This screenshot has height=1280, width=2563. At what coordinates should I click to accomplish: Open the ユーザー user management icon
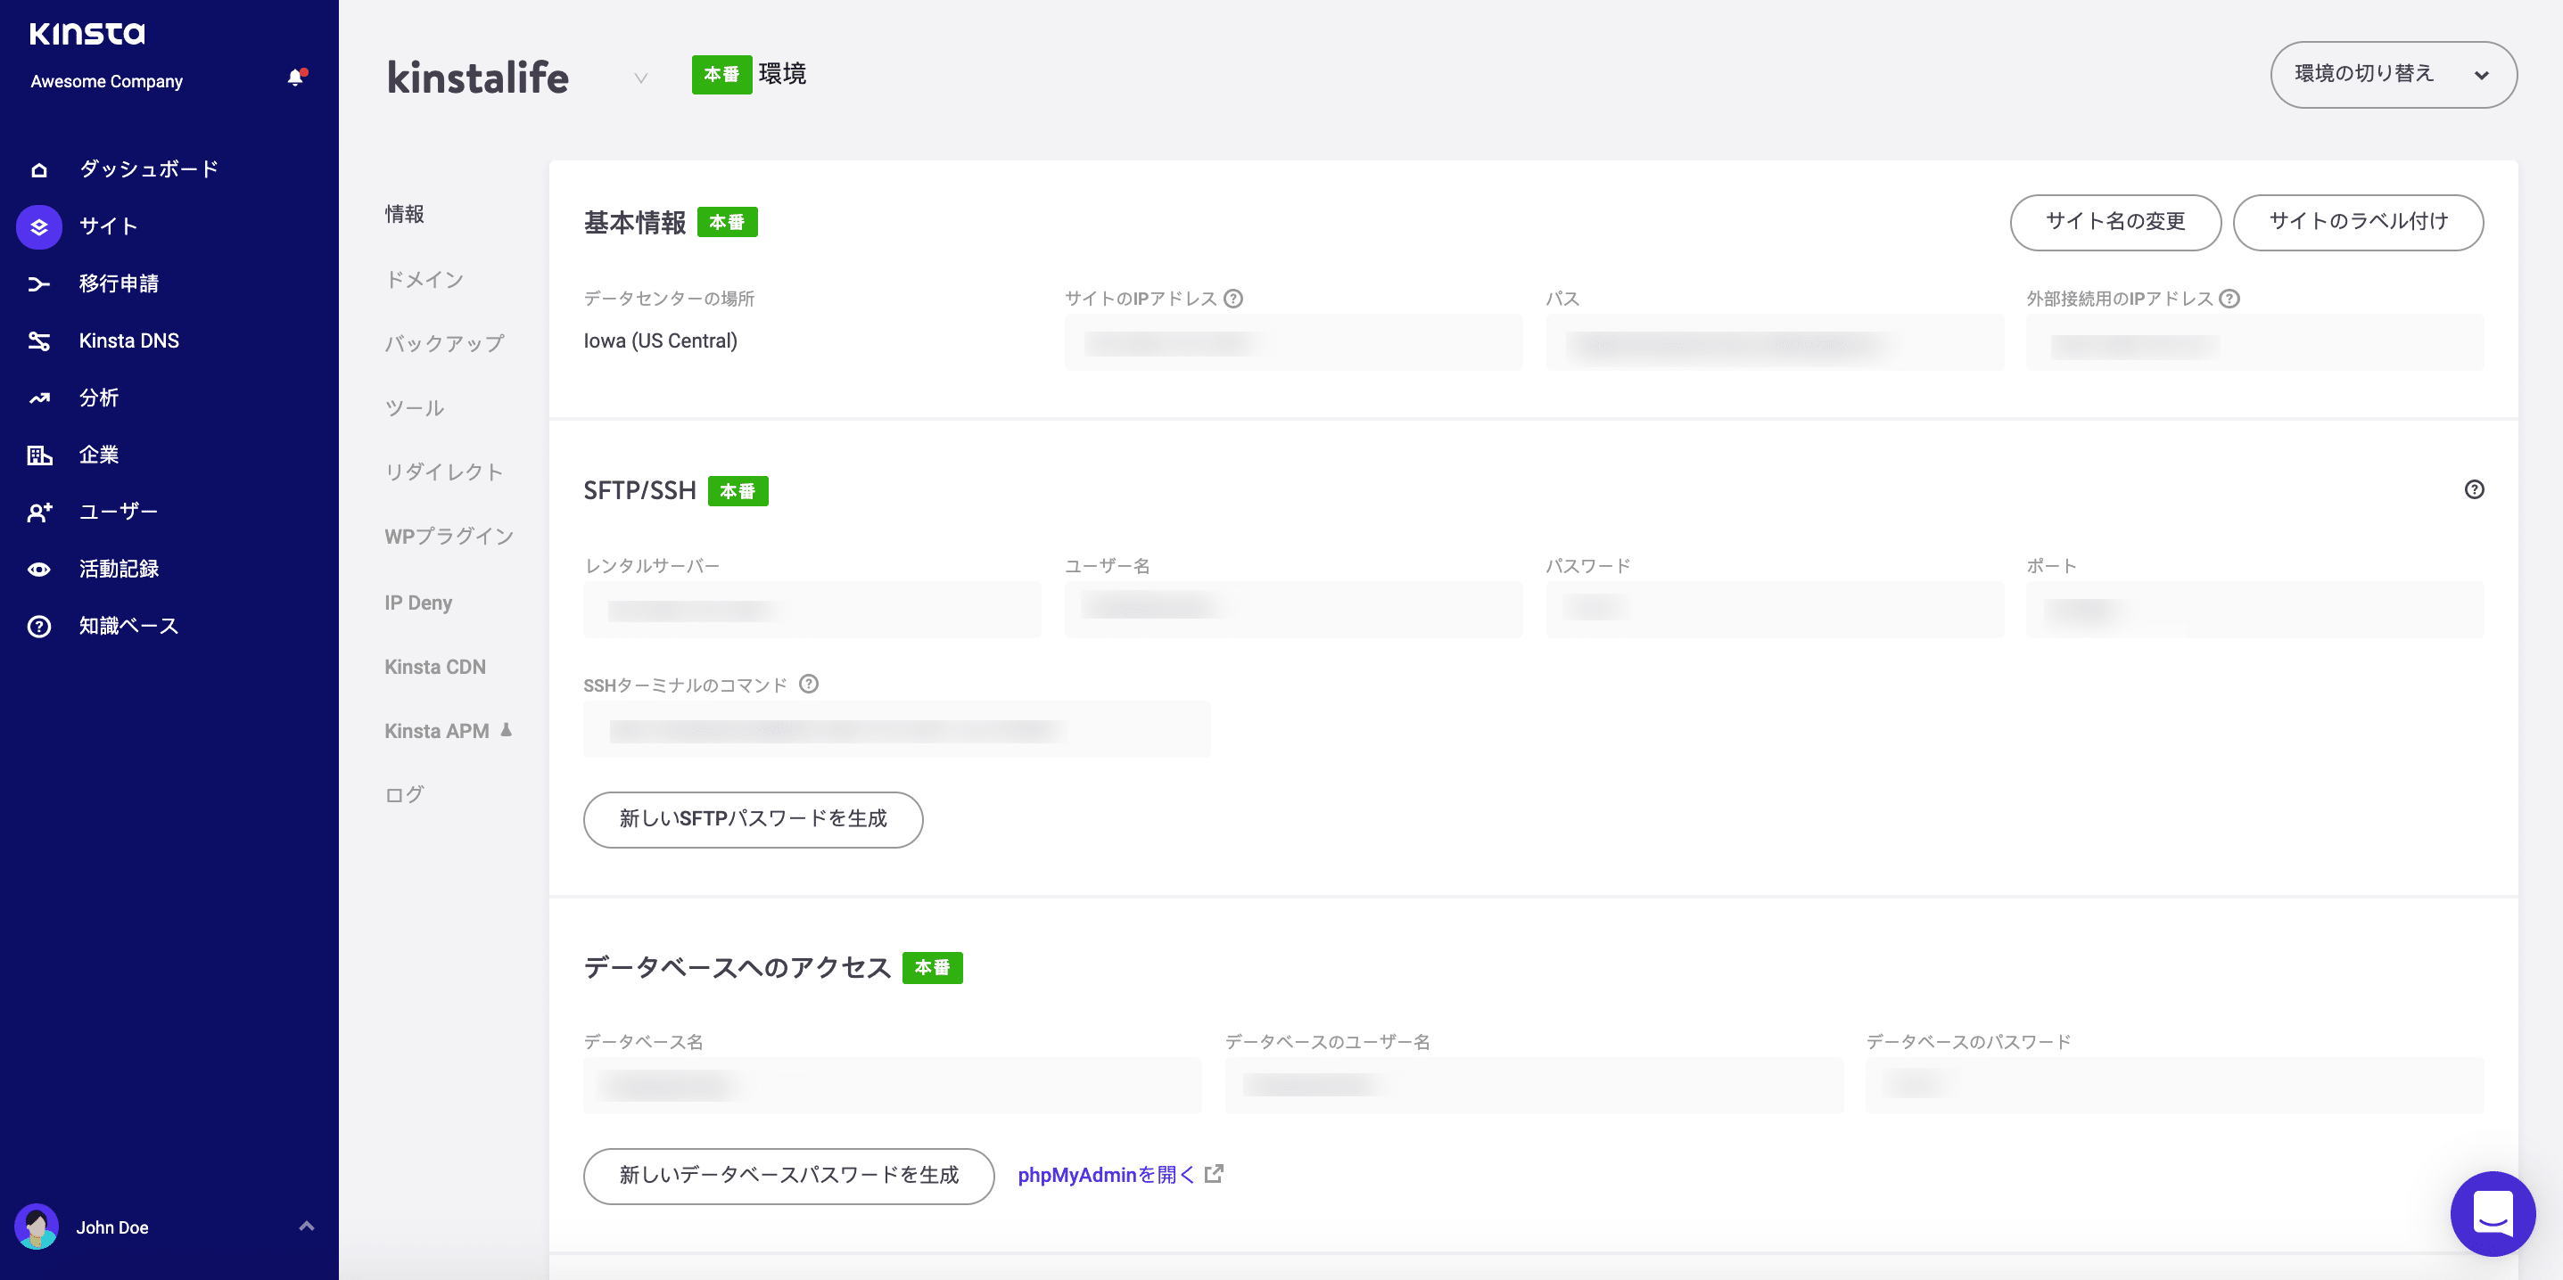[x=39, y=512]
